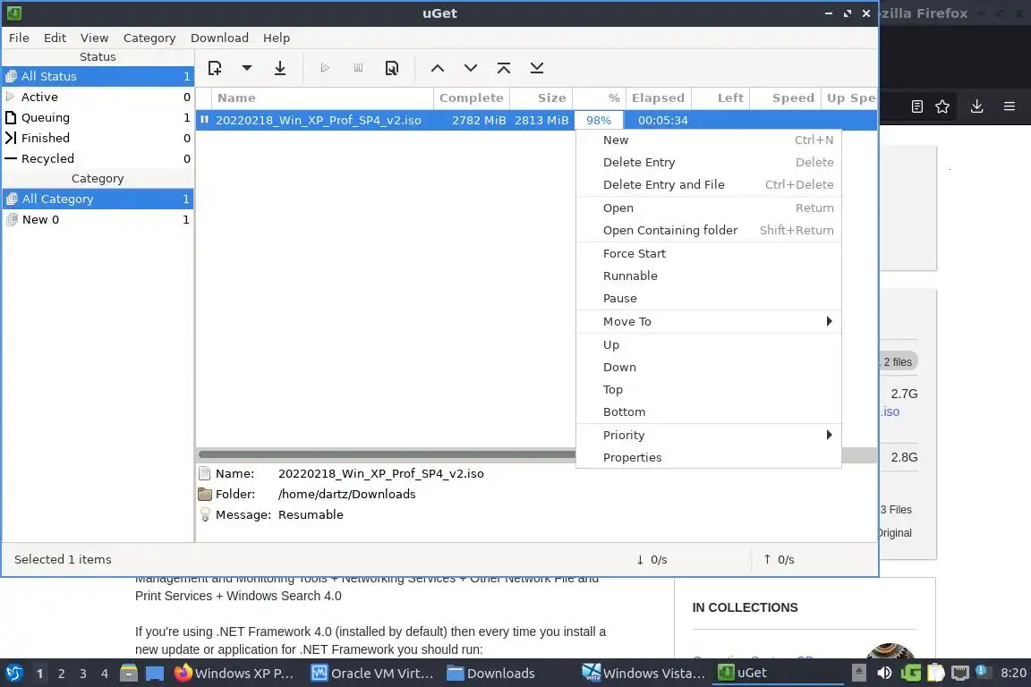Choose New from the context menu
This screenshot has width=1031, height=687.
tap(709, 140)
